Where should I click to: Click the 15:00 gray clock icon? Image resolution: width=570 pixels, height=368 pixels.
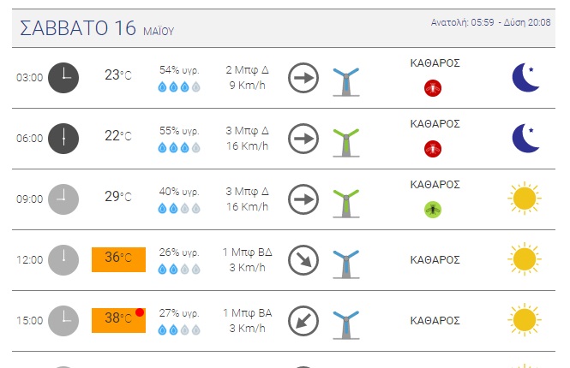pyautogui.click(x=63, y=321)
